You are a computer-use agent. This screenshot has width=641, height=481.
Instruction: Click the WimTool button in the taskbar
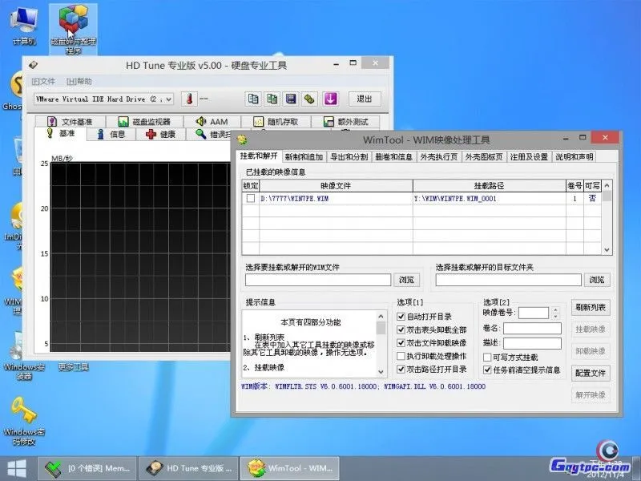coord(292,467)
